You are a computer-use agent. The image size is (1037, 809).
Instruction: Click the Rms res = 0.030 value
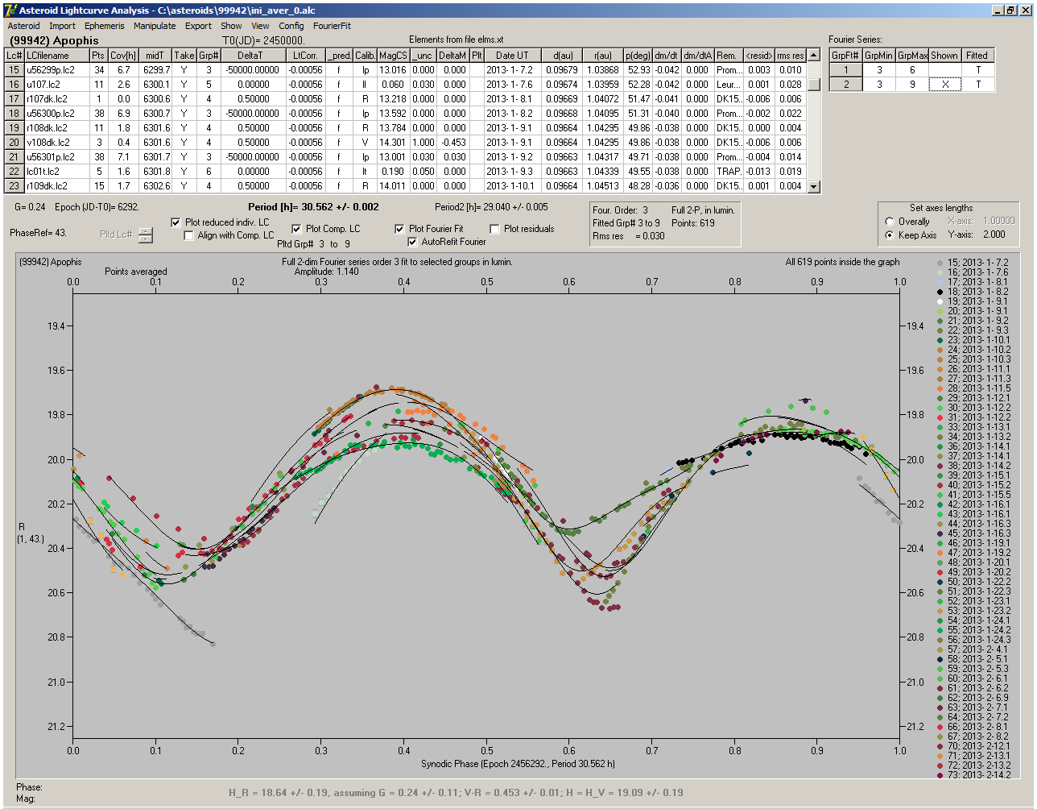[x=629, y=236]
